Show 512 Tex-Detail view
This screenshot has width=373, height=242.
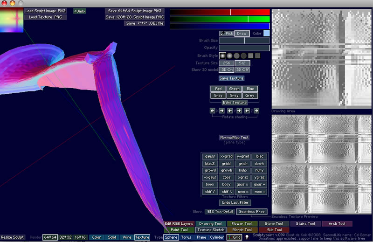pos(220,212)
